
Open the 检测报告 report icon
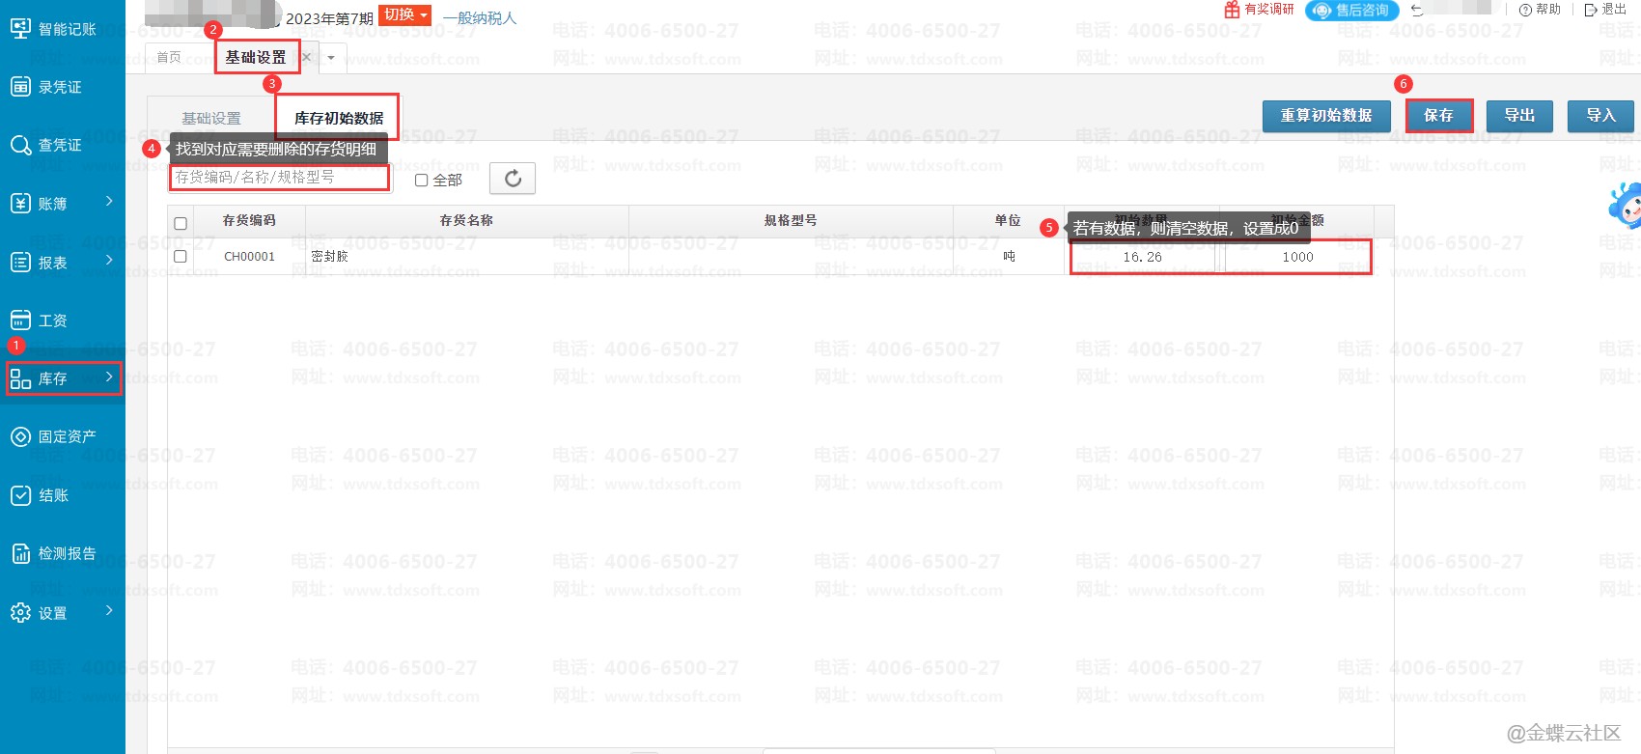(x=20, y=553)
